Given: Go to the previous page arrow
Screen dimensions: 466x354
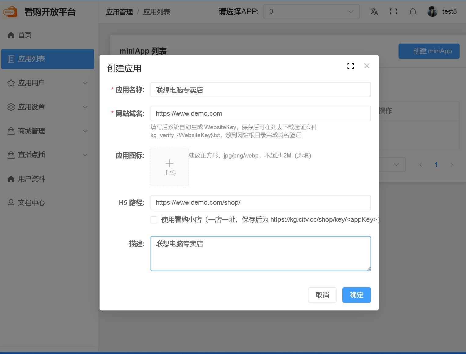Looking at the screenshot, I should (421, 165).
